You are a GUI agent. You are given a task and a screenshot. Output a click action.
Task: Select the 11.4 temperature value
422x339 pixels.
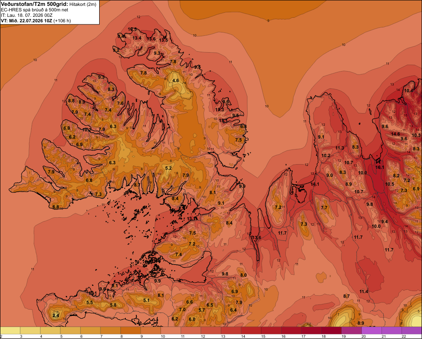[364, 291]
